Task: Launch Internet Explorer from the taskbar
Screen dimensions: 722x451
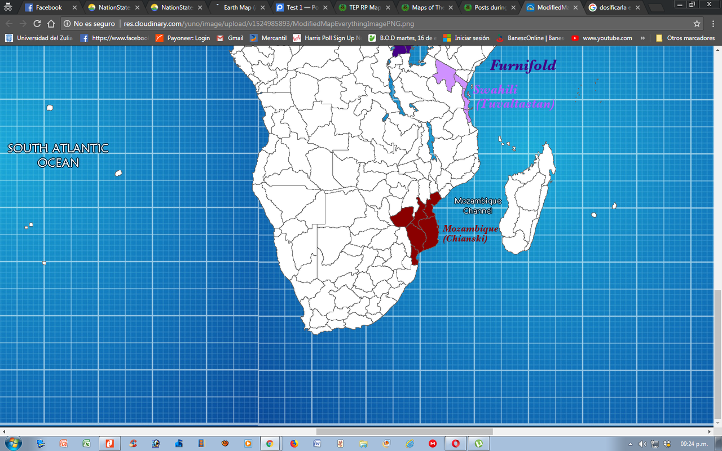Action: (x=410, y=443)
